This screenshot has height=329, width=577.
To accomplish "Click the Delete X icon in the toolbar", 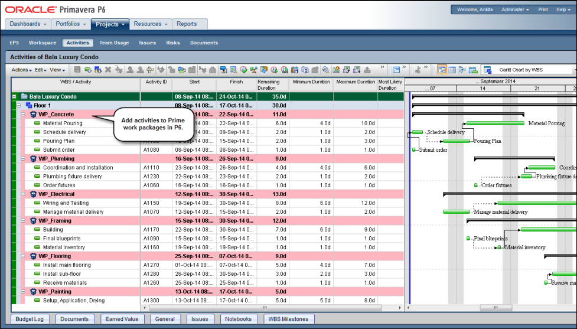I will 108,70.
